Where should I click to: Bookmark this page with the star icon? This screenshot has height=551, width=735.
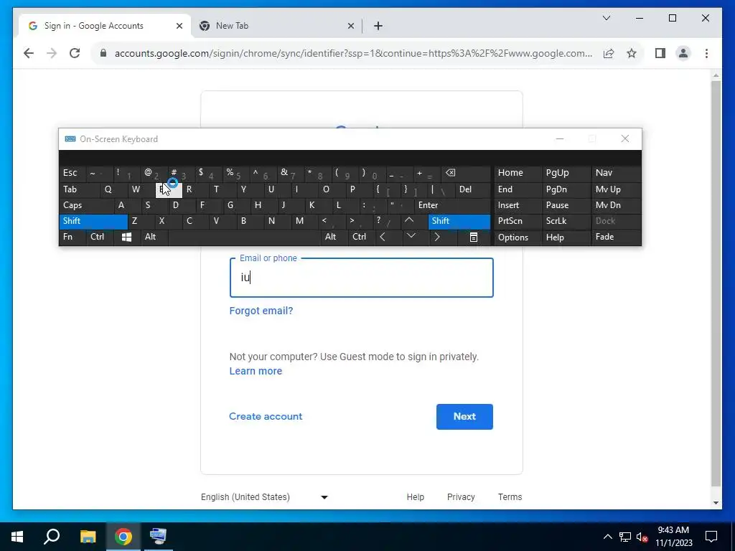pos(632,53)
